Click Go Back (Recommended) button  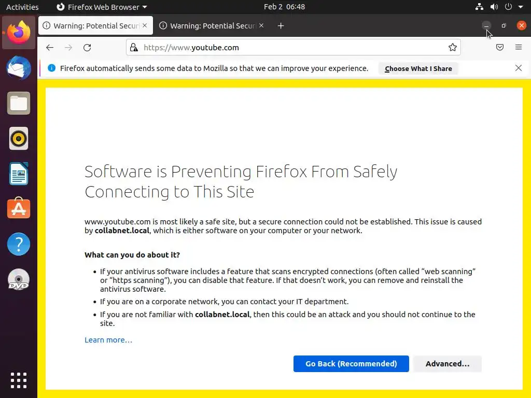351,364
